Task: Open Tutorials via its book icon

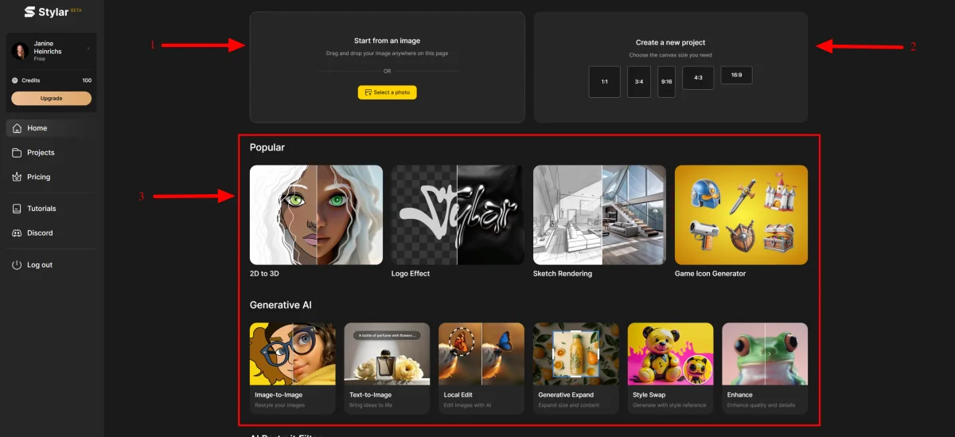Action: point(18,209)
